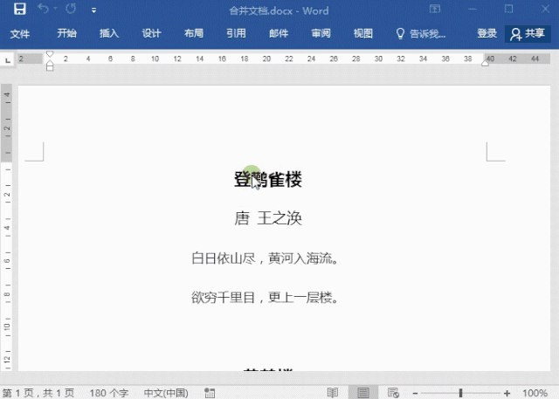Redo the last action
This screenshot has height=399, width=559.
click(71, 9)
